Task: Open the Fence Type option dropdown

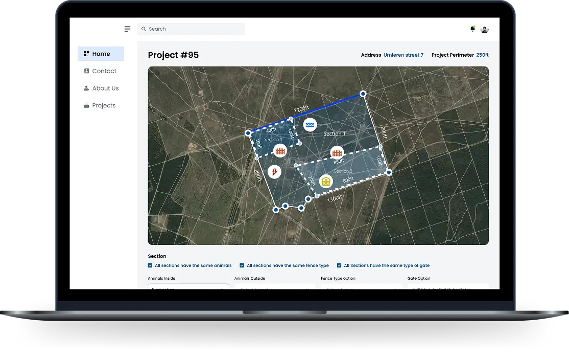Action: 361,287
